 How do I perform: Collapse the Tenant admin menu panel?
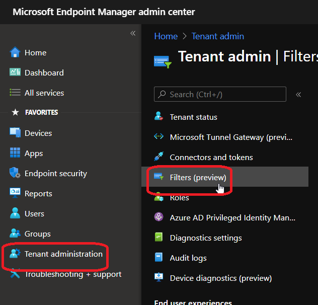(298, 94)
